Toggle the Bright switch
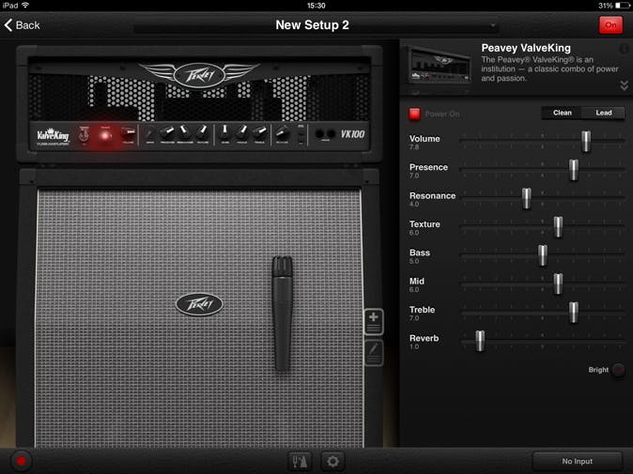 pyautogui.click(x=618, y=370)
